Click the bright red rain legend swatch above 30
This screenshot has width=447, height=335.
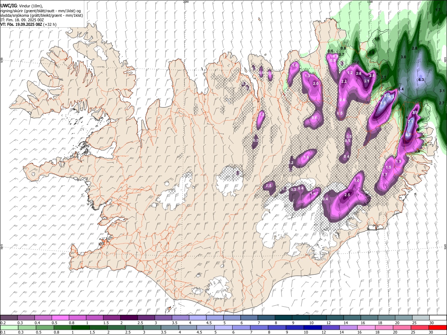point(438,327)
